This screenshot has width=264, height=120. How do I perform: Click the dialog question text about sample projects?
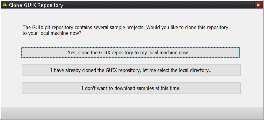click(x=125, y=28)
